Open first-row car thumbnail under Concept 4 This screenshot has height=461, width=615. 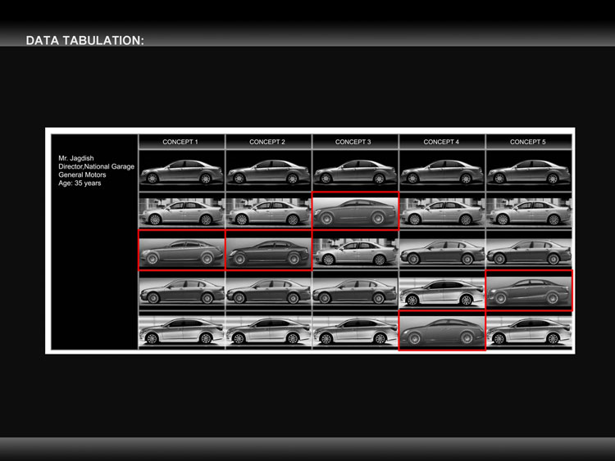pyautogui.click(x=442, y=171)
